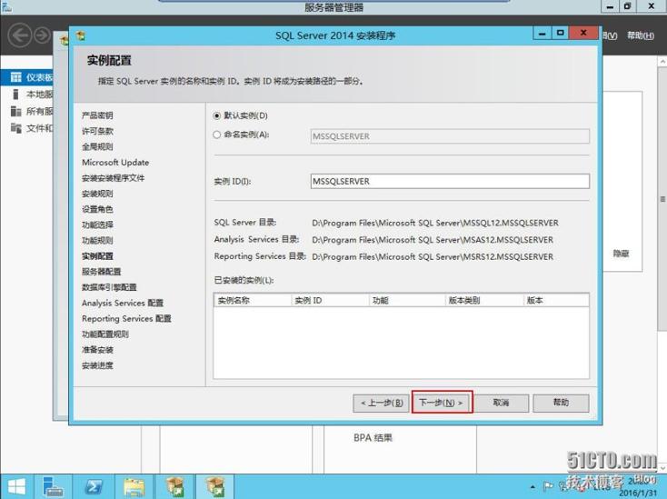This screenshot has height=499, width=667.
Task: Select 准备安装 step in sidebar
Action: [97, 350]
